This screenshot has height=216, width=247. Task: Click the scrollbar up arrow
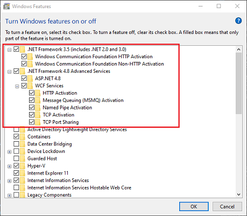pyautogui.click(x=238, y=50)
